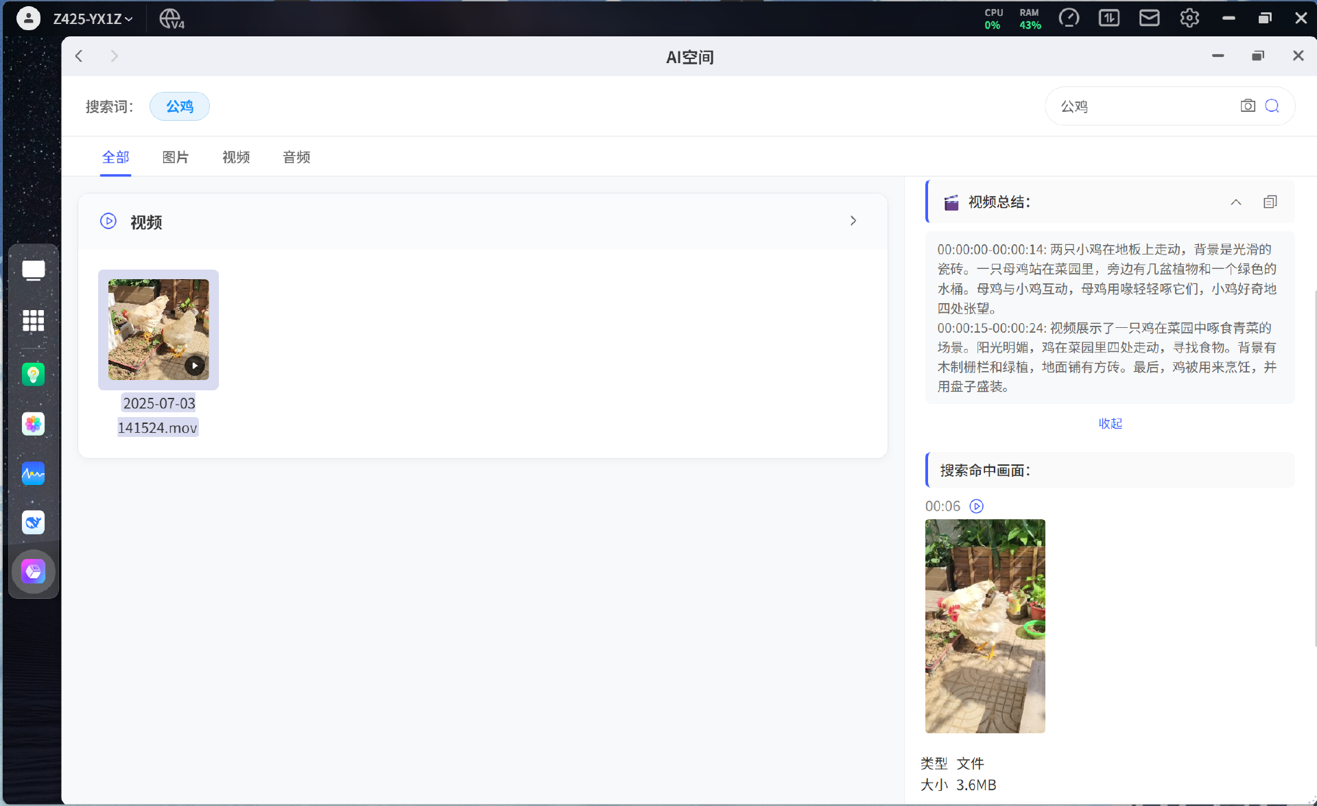Collapse the video summary section
Screen dimensions: 1317x806
click(x=1235, y=202)
